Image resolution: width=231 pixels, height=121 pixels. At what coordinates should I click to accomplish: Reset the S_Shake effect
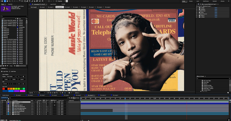coord(216,8)
